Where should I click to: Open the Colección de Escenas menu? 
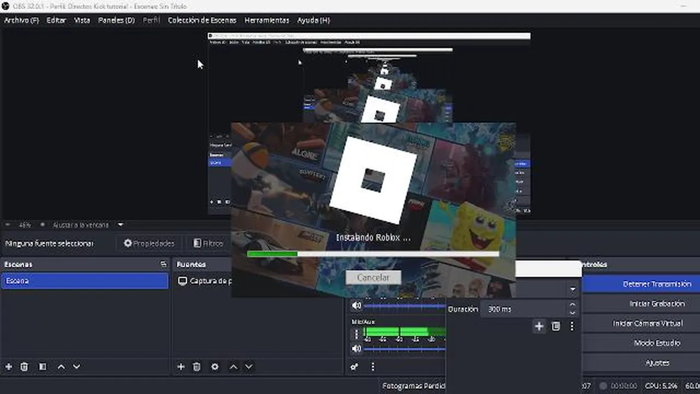point(202,20)
